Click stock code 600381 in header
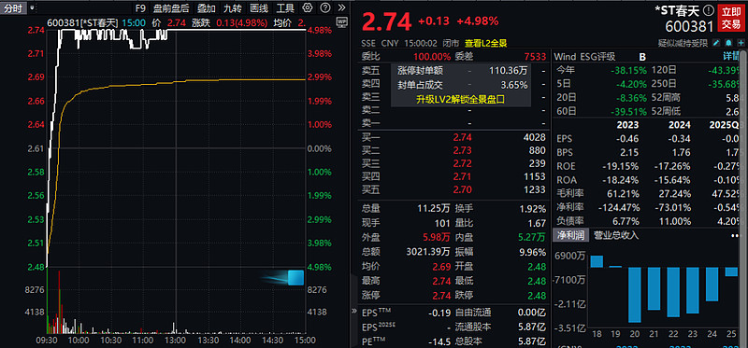The width and height of the screenshot is (748, 348). pos(689,26)
